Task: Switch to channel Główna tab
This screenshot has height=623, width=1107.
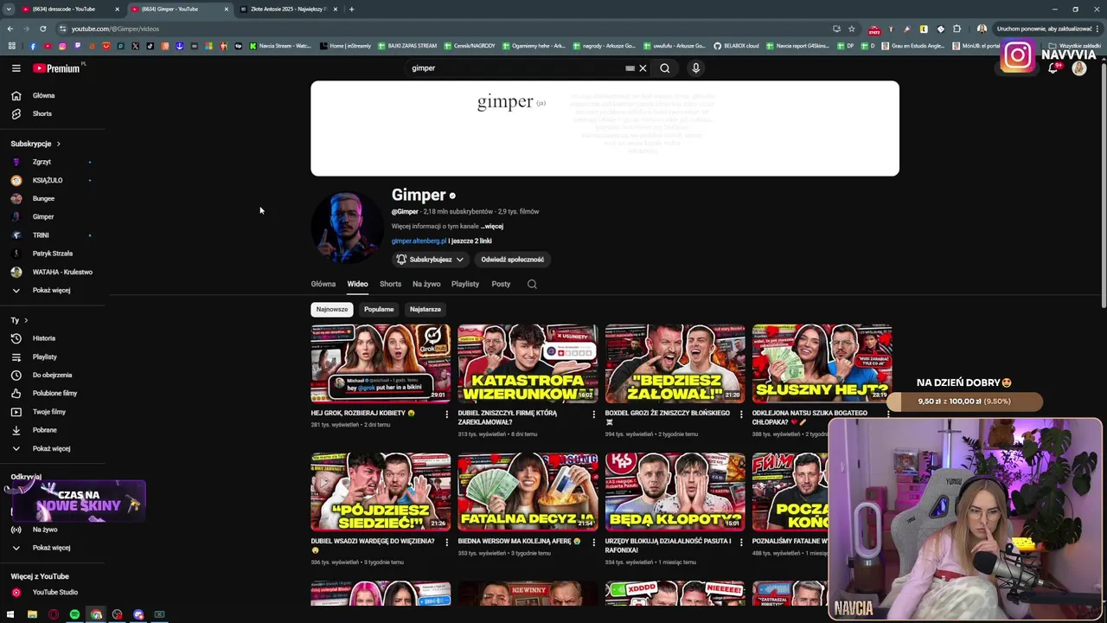Action: point(323,284)
